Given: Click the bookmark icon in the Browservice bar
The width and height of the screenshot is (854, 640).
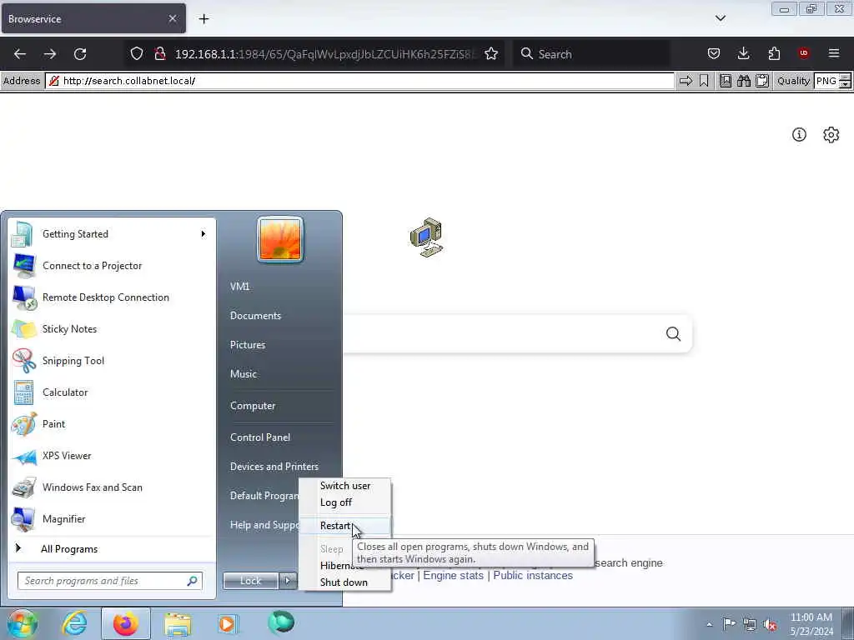Looking at the screenshot, I should tap(704, 81).
